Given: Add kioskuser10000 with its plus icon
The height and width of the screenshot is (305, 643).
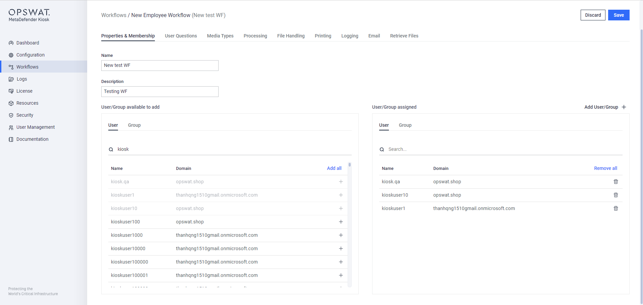Looking at the screenshot, I should tap(341, 248).
